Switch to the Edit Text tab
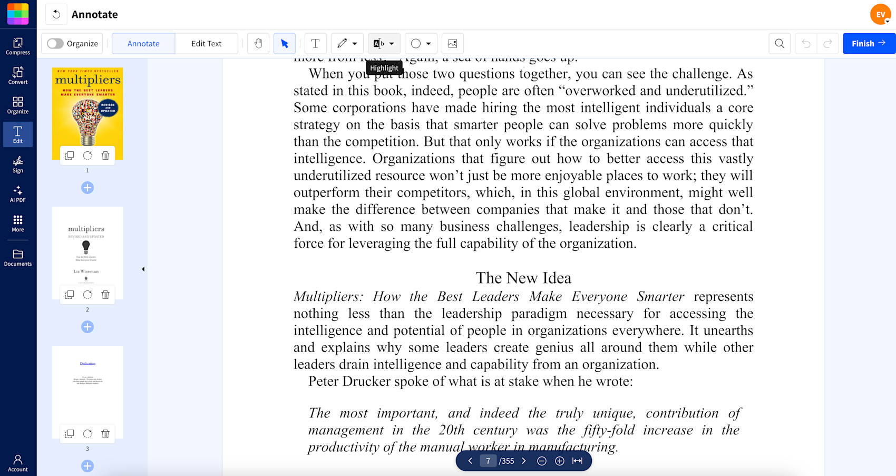 207,43
